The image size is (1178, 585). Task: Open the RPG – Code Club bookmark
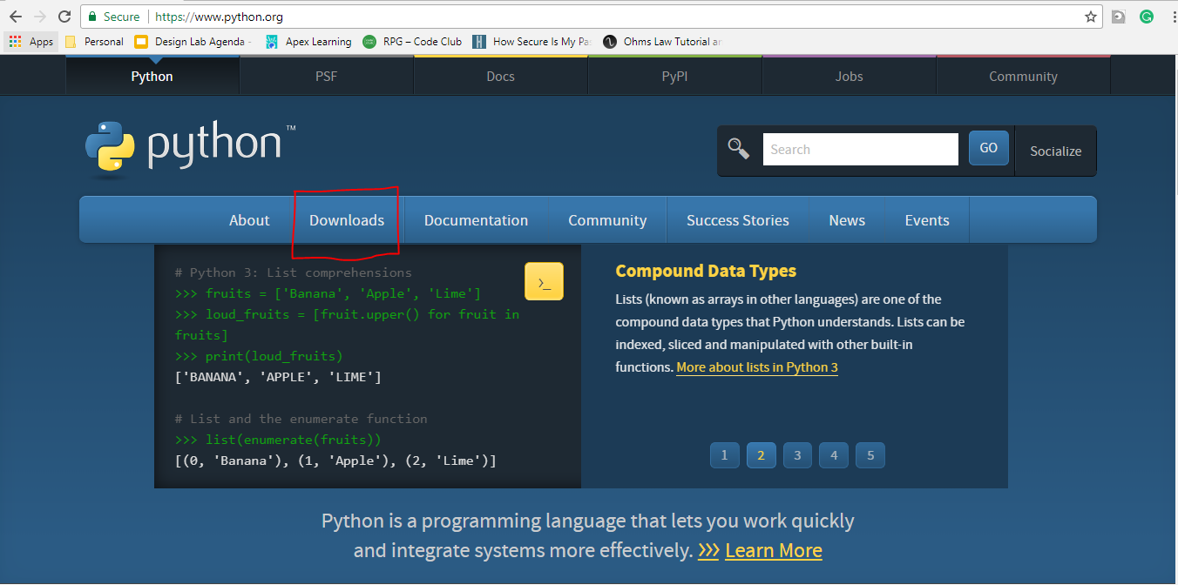point(412,41)
